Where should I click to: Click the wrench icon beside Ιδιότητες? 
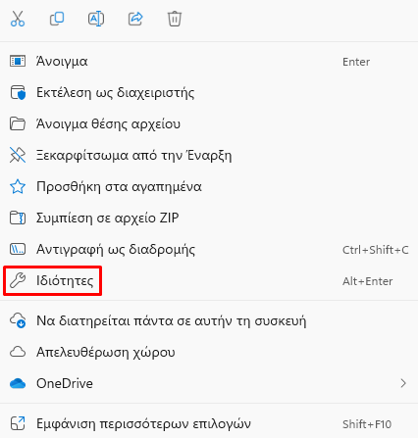click(x=18, y=281)
